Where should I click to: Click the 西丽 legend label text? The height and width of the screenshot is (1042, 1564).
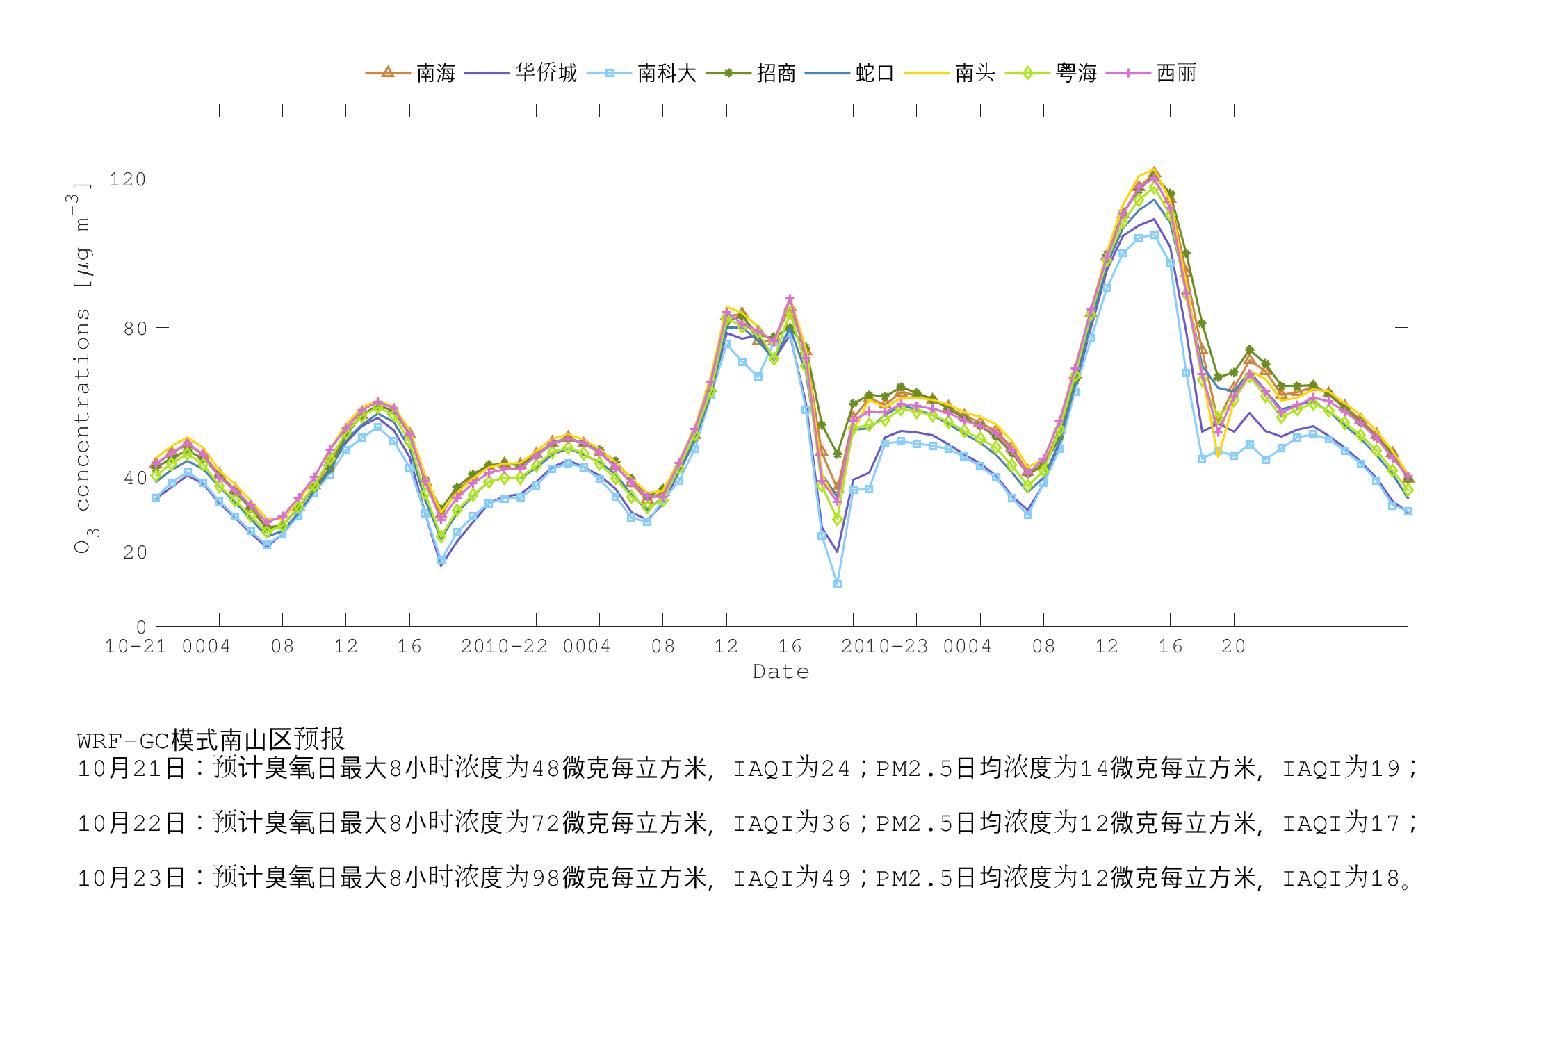pyautogui.click(x=1176, y=73)
